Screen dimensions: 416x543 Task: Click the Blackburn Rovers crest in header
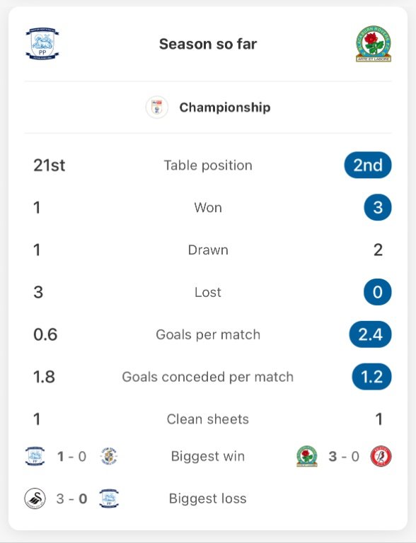(374, 44)
